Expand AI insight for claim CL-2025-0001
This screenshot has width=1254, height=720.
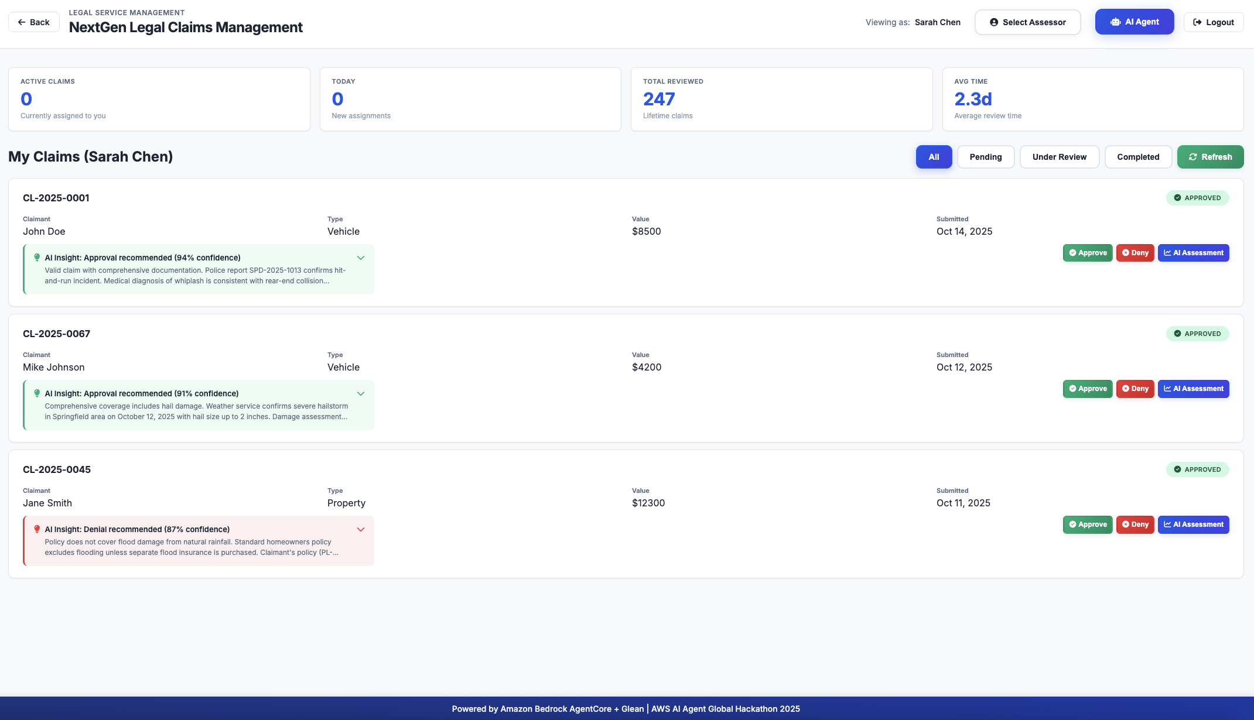(361, 258)
